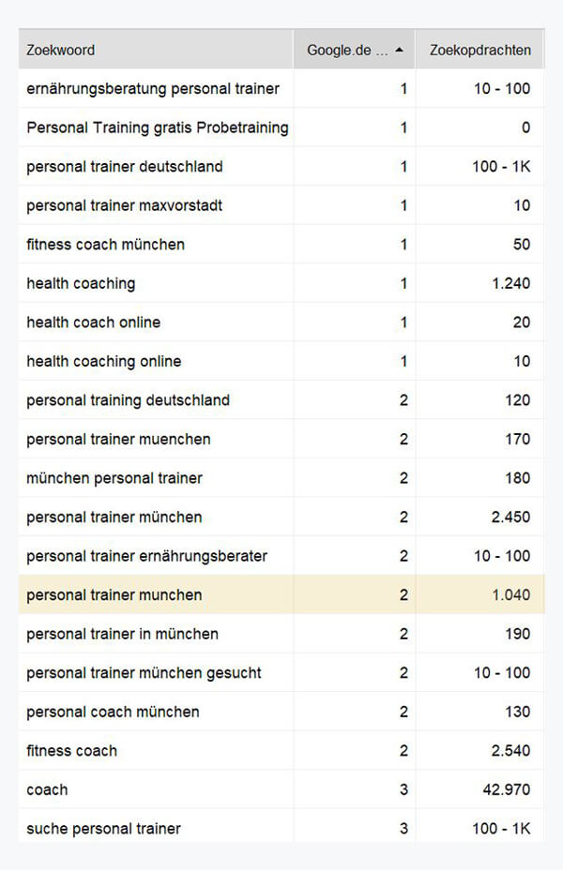Image resolution: width=563 pixels, height=870 pixels.
Task: Click the 'coach' keyword row
Action: click(x=47, y=789)
